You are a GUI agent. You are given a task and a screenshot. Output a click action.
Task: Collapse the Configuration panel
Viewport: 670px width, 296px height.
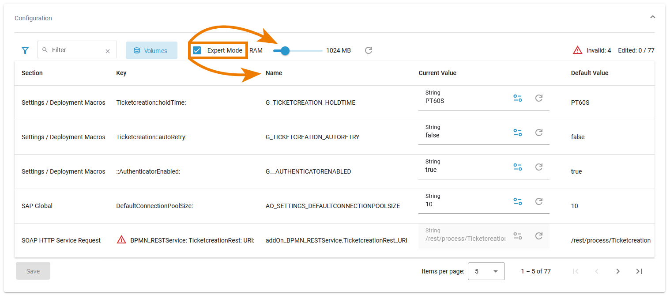tap(652, 17)
